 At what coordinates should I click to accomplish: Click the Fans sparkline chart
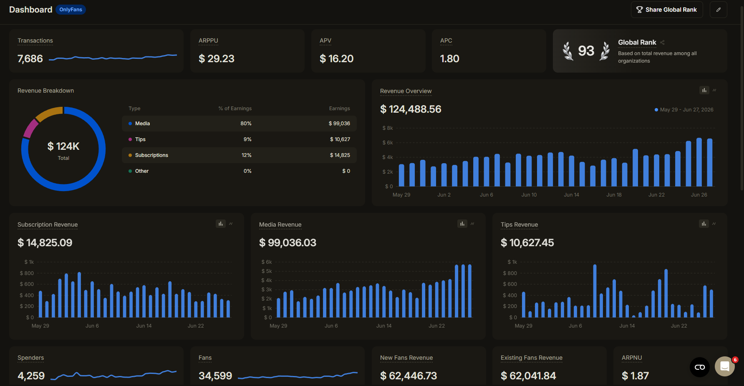point(298,376)
